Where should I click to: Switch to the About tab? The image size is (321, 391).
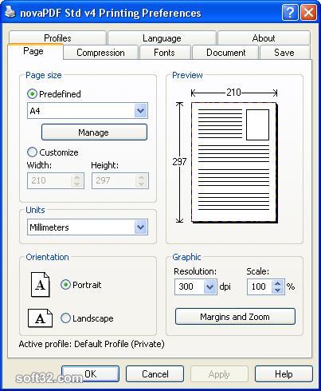[264, 38]
